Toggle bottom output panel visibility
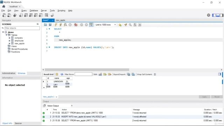 (x=218, y=15)
